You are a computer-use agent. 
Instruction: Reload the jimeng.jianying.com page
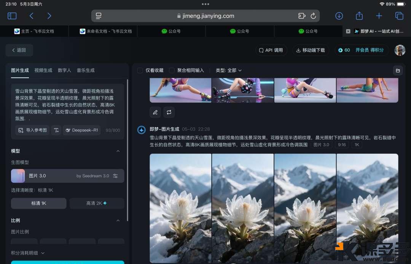click(313, 16)
